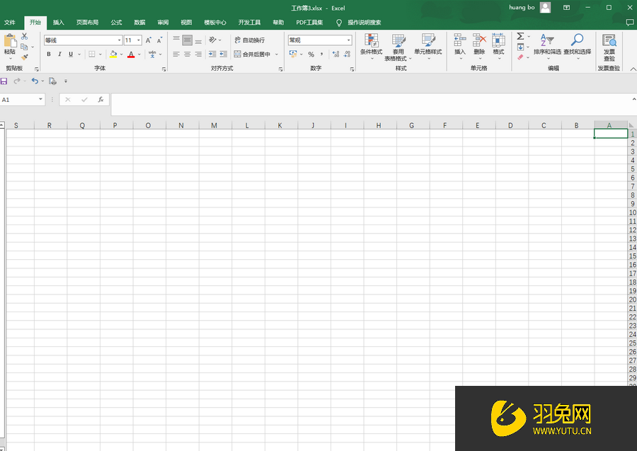
Task: Toggle wrap text (自动换行)
Action: click(x=249, y=40)
